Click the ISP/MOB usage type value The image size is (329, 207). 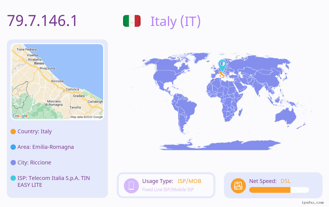tap(190, 181)
